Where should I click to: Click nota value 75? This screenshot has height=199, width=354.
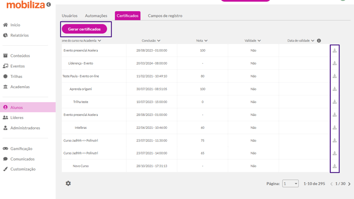click(203, 141)
